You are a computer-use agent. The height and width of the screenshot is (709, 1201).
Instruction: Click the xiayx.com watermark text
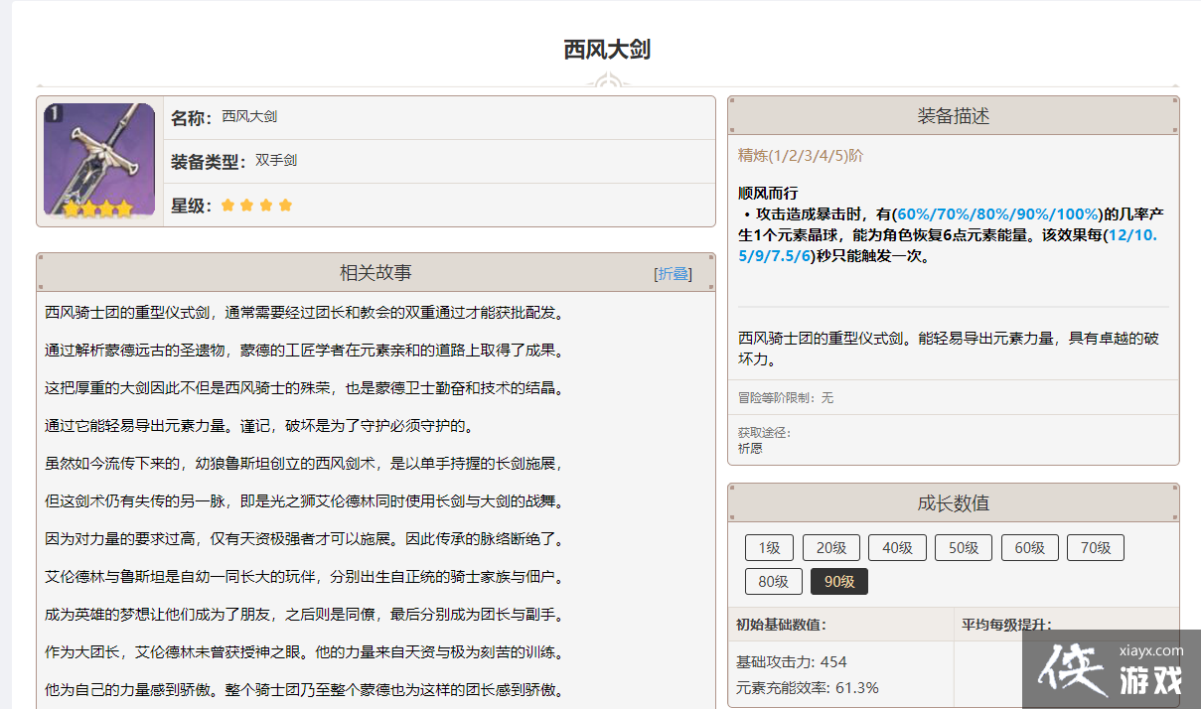coord(1149,651)
